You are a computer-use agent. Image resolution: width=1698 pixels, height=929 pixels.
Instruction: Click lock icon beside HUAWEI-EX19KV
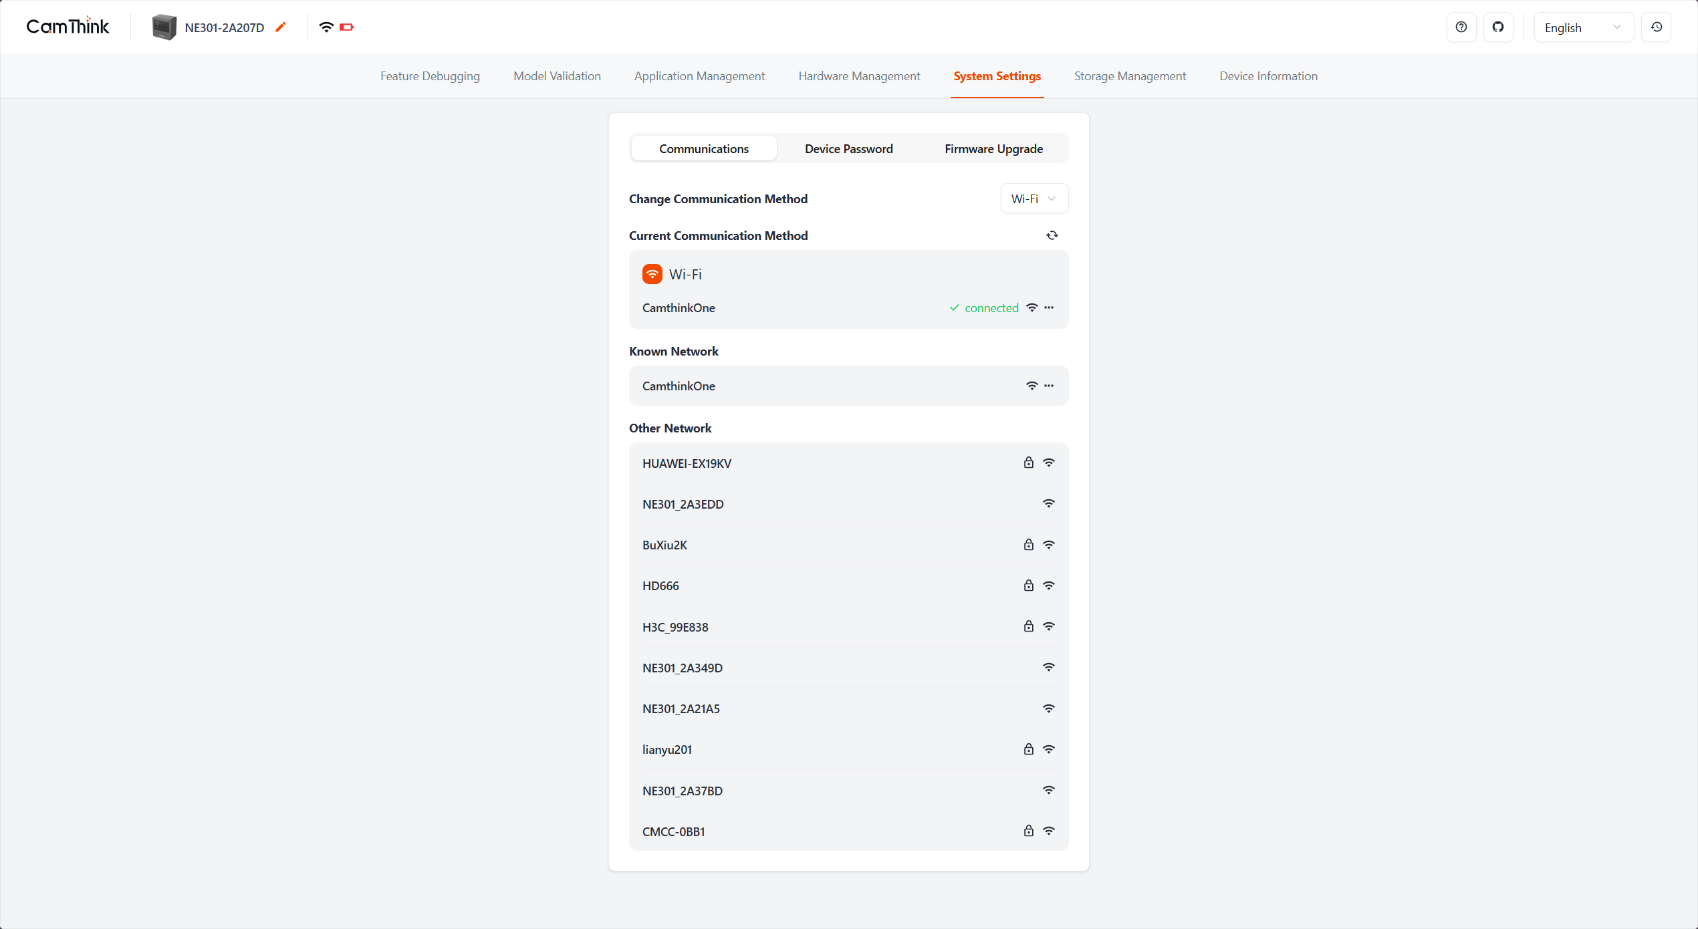point(1028,462)
